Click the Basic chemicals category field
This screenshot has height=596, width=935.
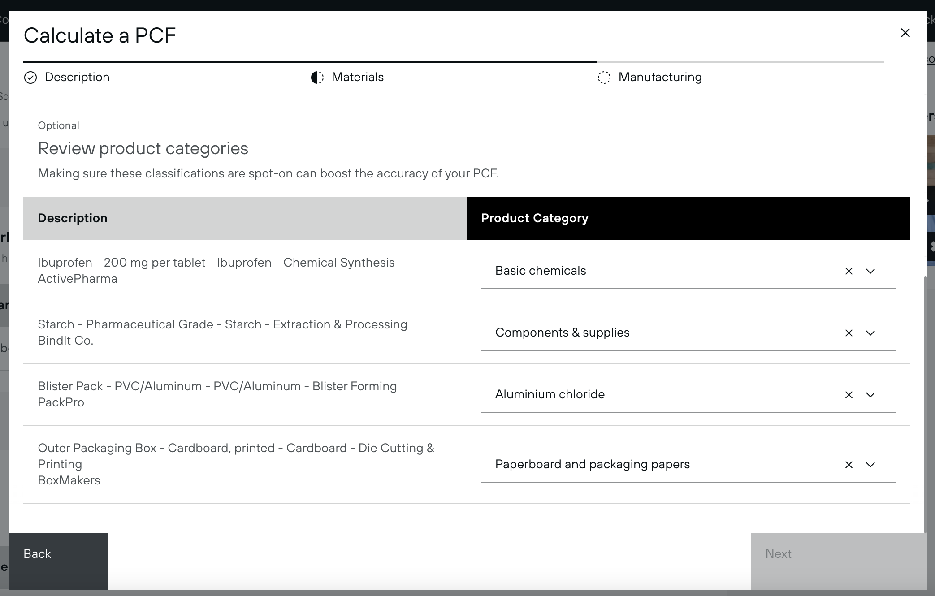(x=650, y=271)
